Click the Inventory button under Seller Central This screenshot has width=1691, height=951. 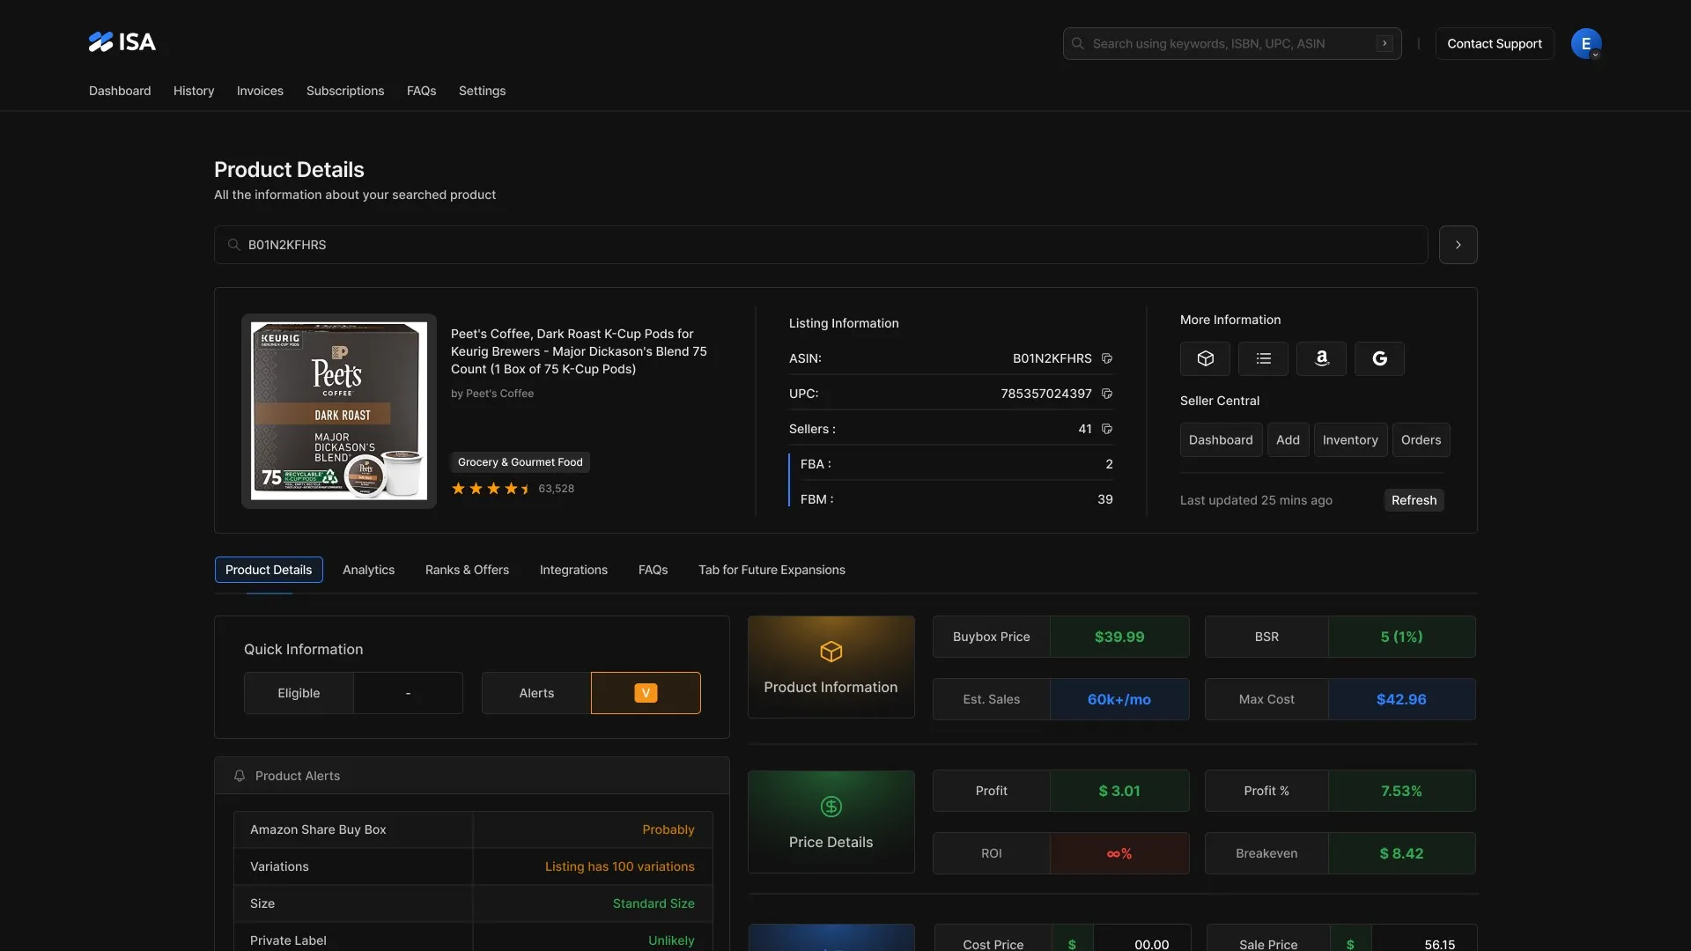click(1350, 439)
